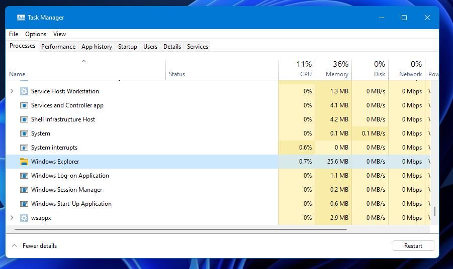Switch to the Services tab

tap(198, 47)
